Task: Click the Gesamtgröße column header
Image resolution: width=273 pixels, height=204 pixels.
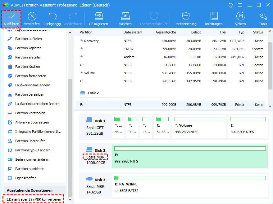Action: point(166,32)
